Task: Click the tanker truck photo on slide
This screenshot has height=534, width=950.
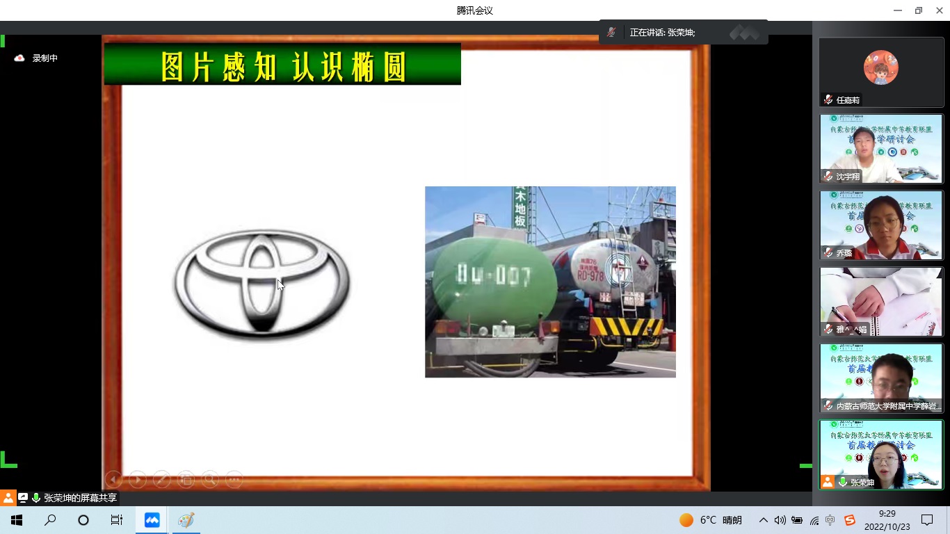Action: 550,282
